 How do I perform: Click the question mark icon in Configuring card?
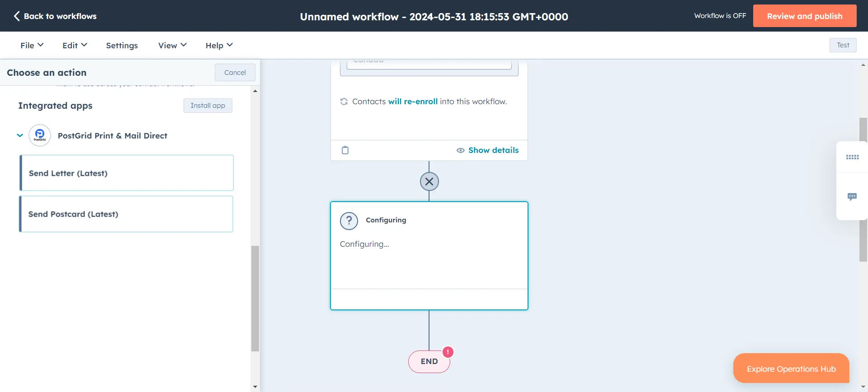349,221
